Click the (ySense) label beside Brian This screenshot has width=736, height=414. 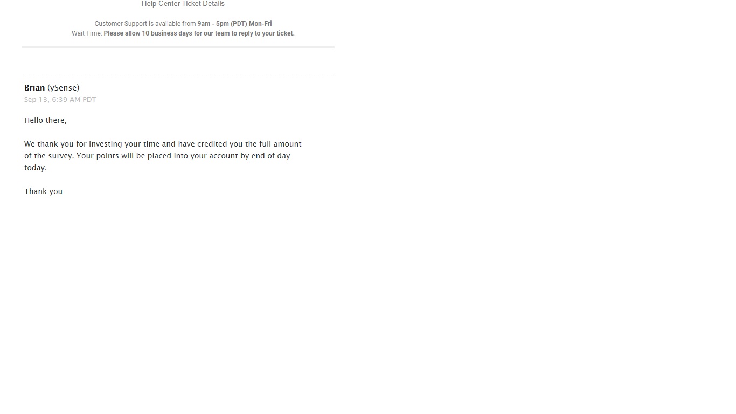[x=63, y=88]
